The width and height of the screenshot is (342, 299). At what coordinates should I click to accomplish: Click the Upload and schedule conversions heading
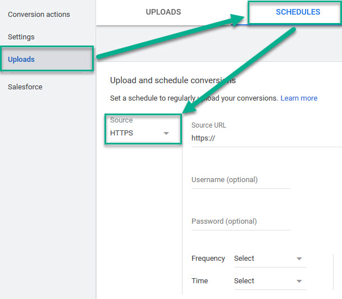pyautogui.click(x=173, y=80)
